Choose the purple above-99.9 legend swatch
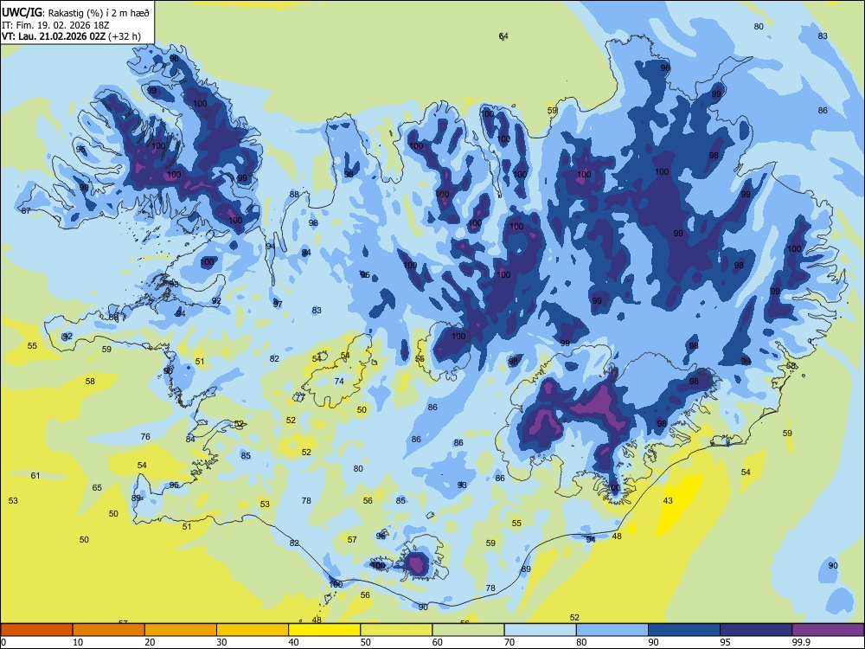This screenshot has width=865, height=649. (x=828, y=630)
